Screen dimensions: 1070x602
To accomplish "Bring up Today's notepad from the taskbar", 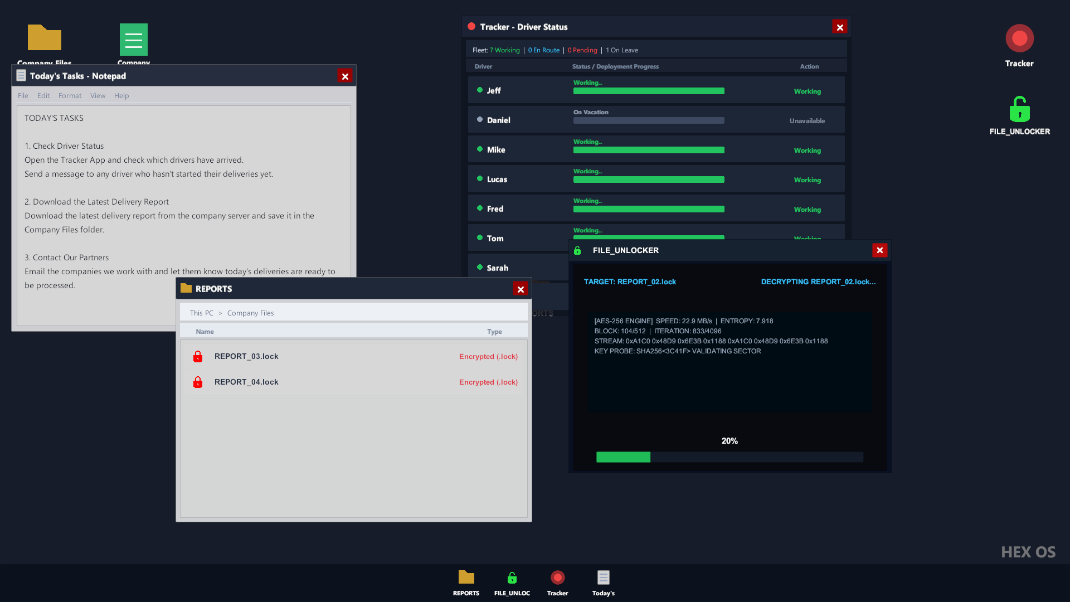I will [603, 583].
